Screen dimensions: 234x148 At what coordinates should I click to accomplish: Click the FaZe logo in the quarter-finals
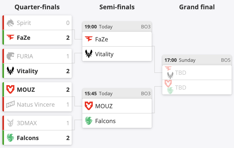pos(10,38)
